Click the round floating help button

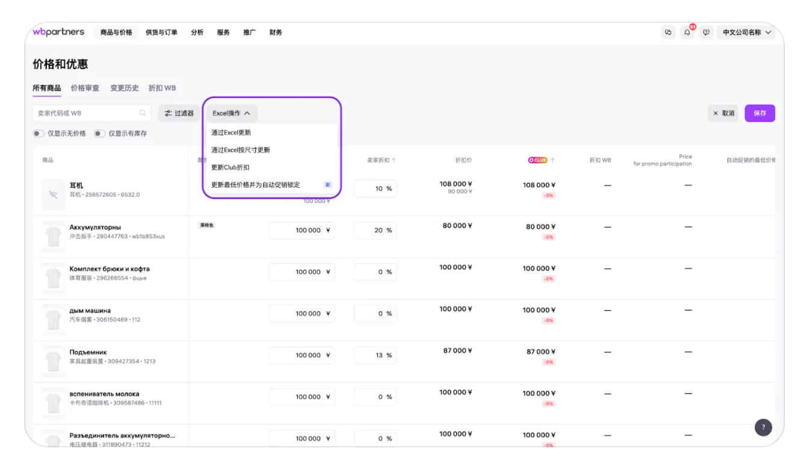pyautogui.click(x=763, y=428)
